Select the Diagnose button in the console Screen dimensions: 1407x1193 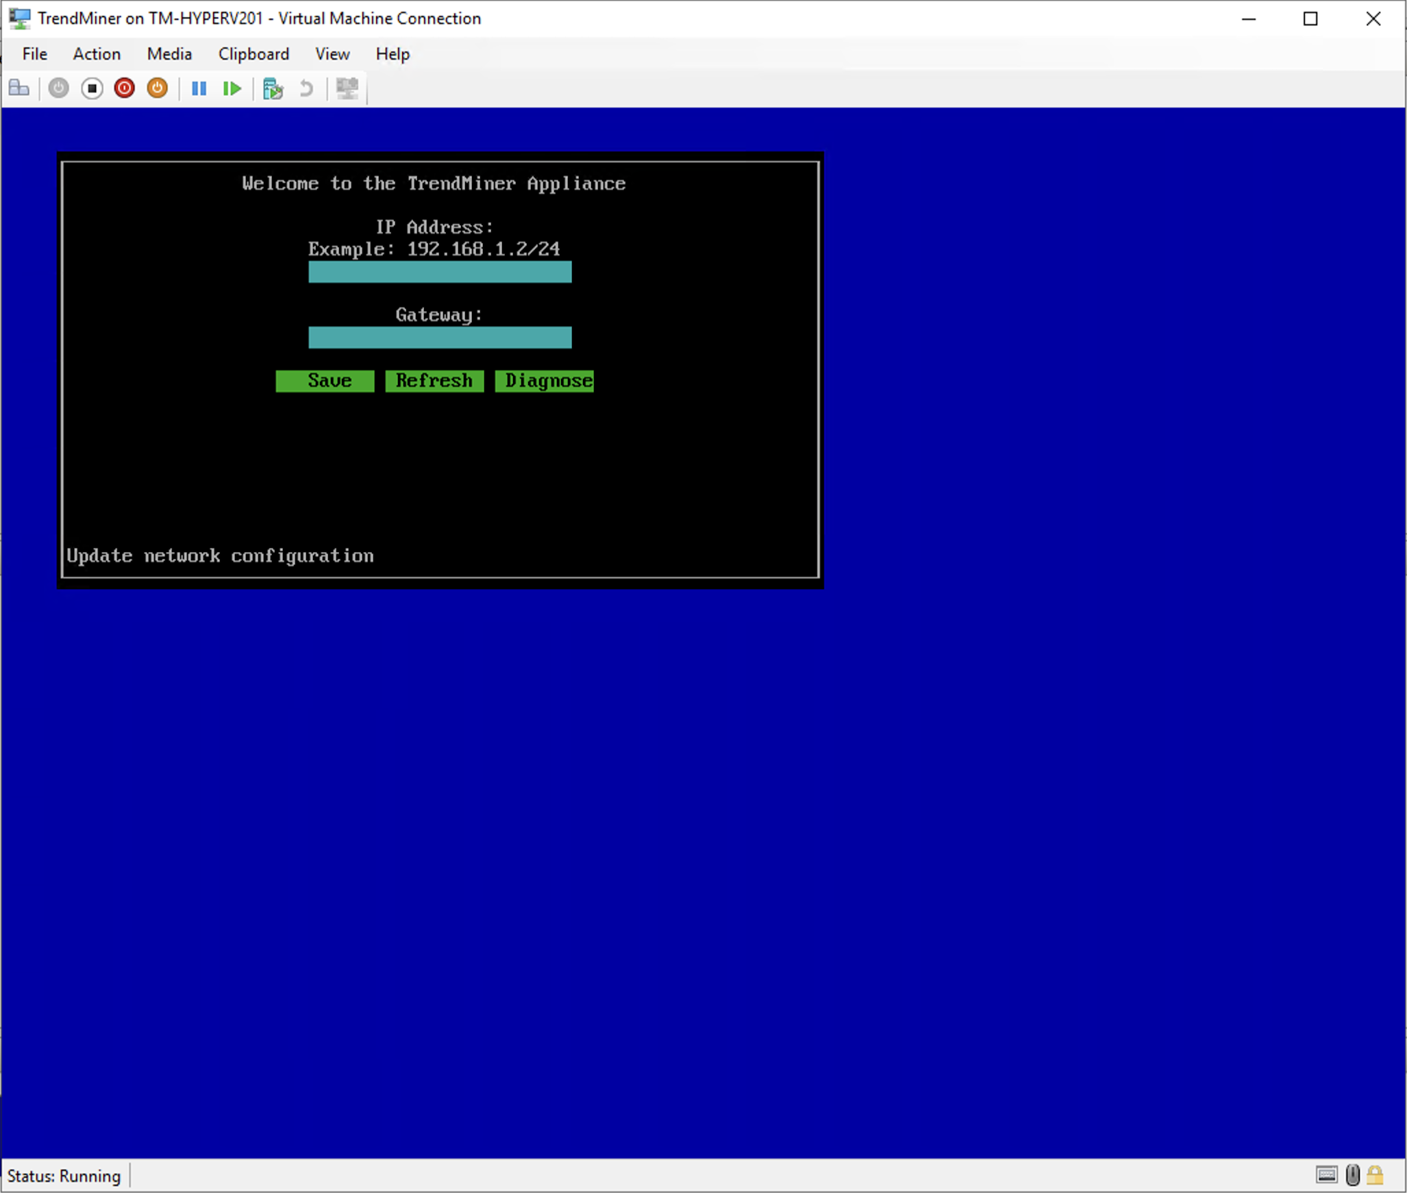click(544, 381)
